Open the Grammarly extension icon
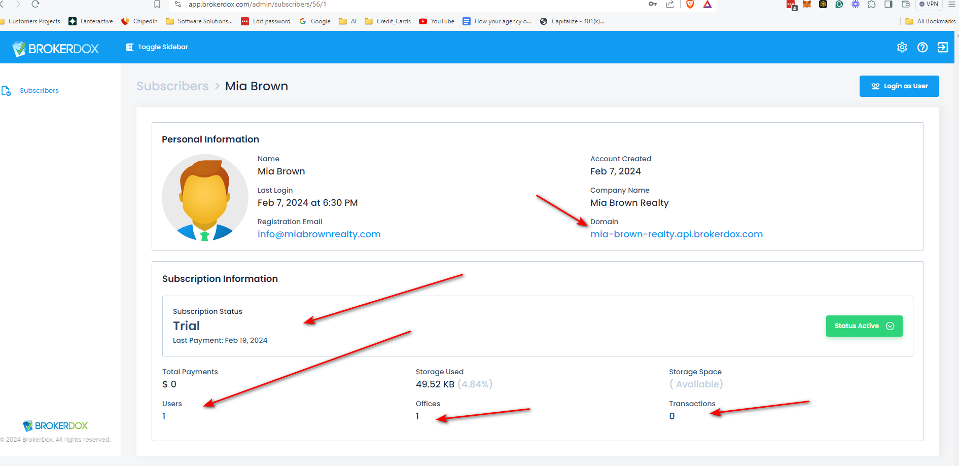The image size is (959, 466). 839,4
